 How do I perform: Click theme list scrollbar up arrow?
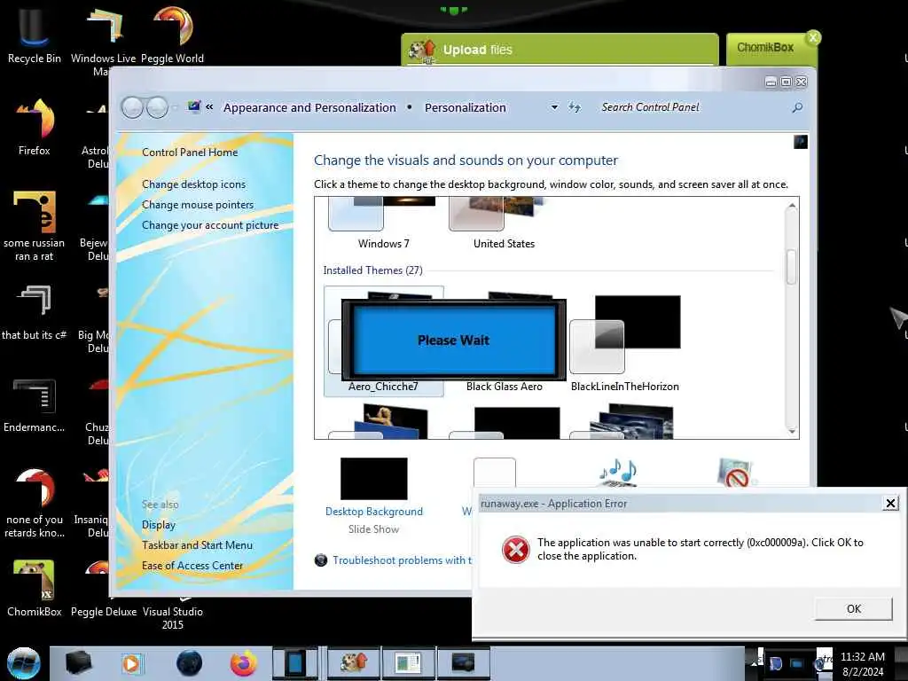tap(792, 206)
